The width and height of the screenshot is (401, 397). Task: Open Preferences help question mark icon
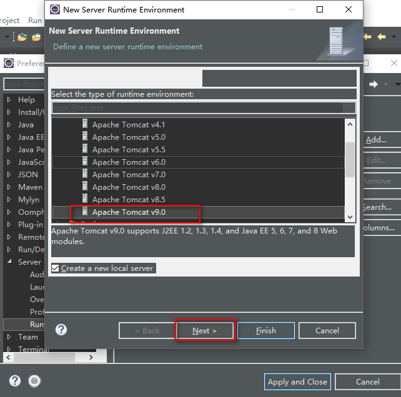(15, 381)
